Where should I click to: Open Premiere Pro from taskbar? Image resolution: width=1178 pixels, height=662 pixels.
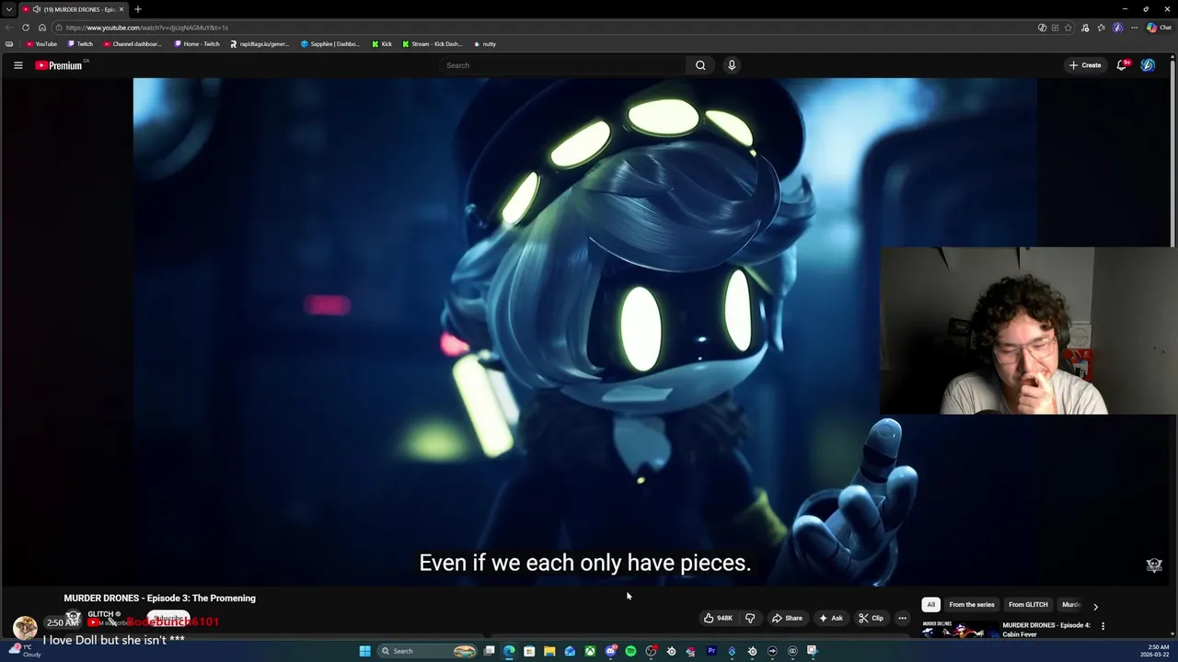[x=711, y=651]
